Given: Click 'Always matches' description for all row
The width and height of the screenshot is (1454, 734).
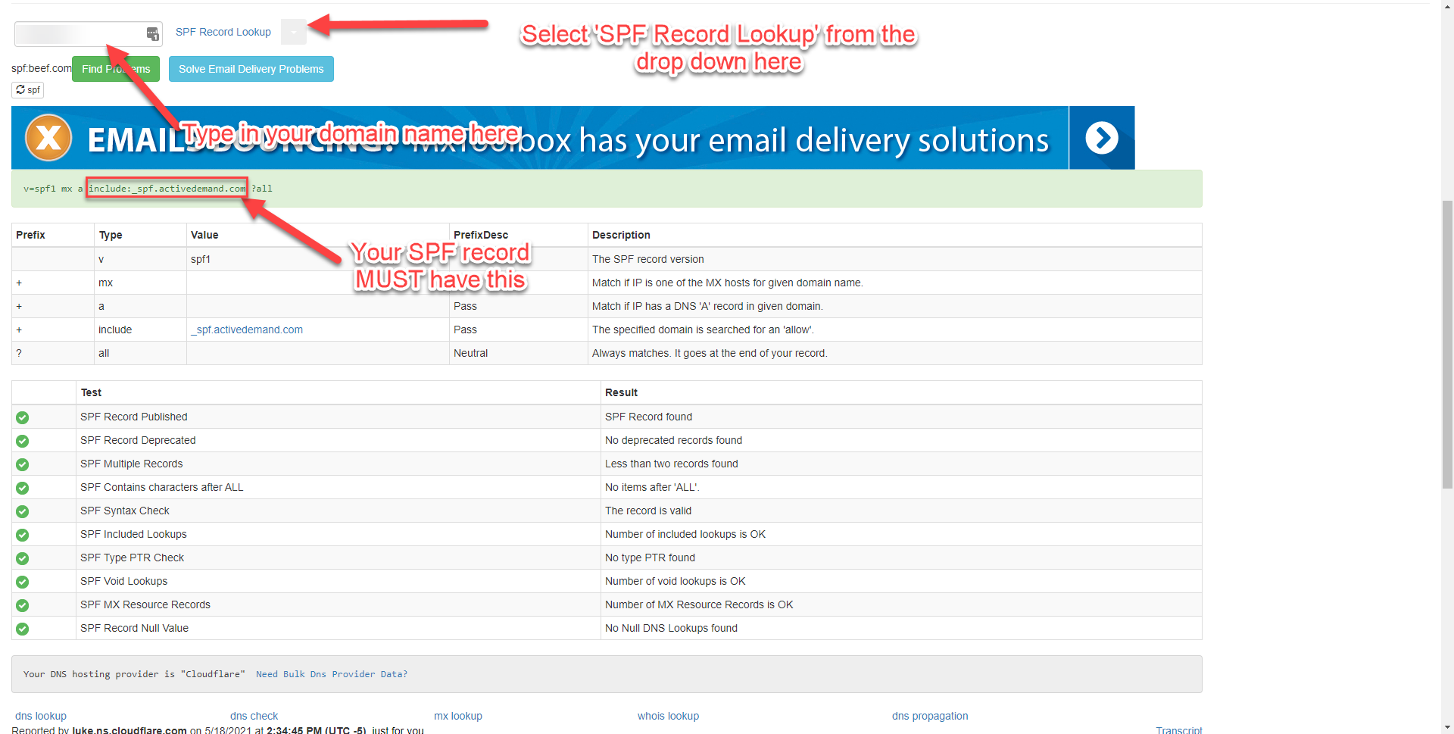Looking at the screenshot, I should click(710, 353).
